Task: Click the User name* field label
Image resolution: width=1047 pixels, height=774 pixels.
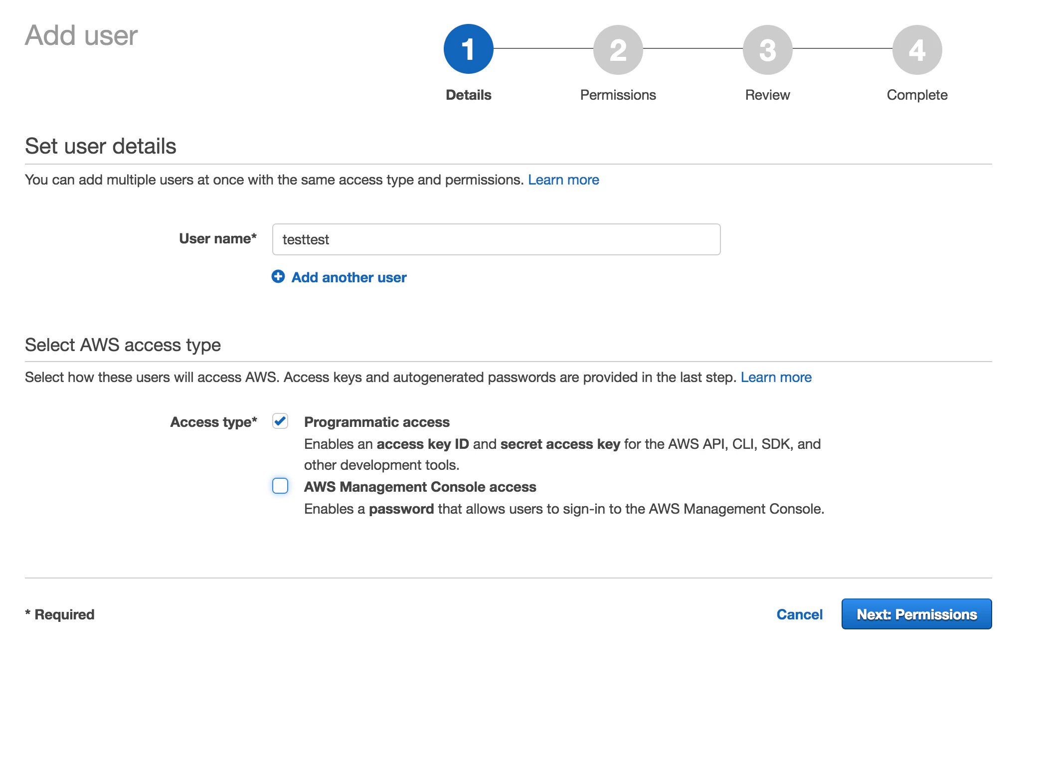Action: point(218,238)
